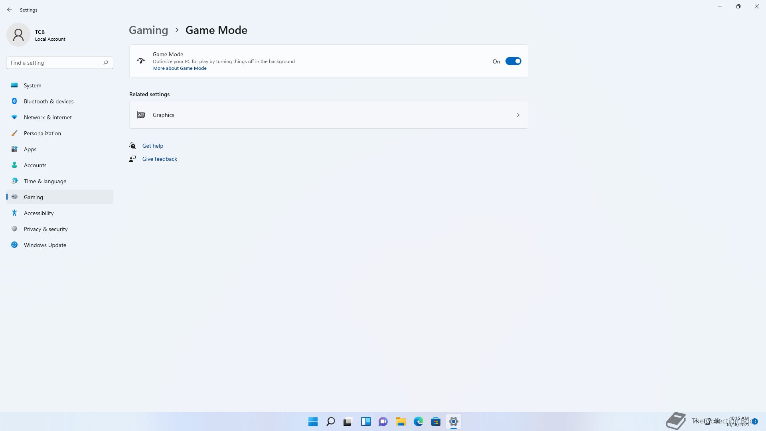This screenshot has width=766, height=431.
Task: Focus the Find a setting search box
Action: tap(60, 63)
